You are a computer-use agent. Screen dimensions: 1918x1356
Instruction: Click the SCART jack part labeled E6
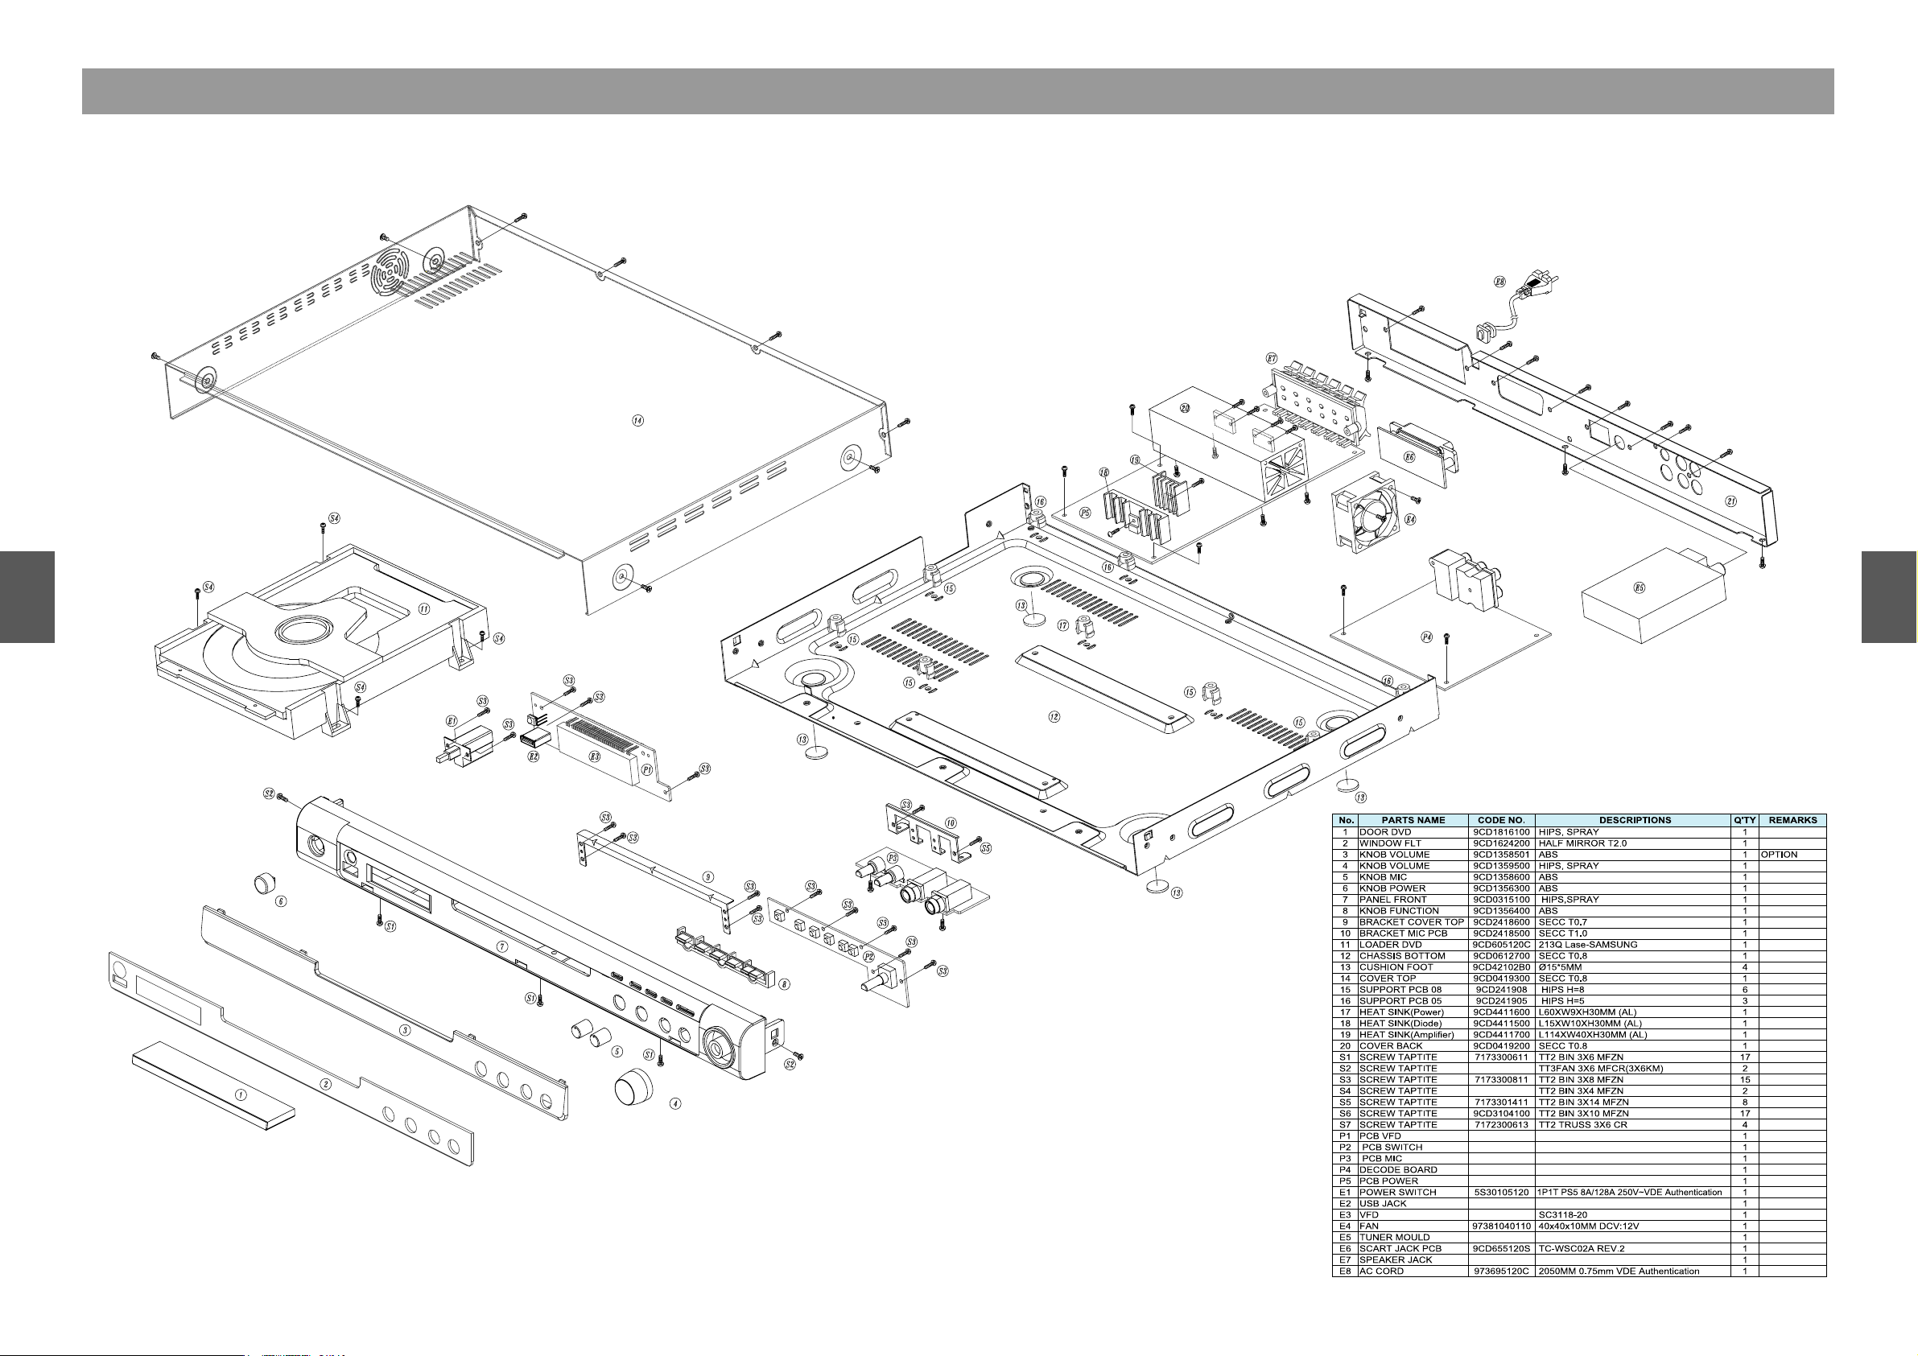1415,456
